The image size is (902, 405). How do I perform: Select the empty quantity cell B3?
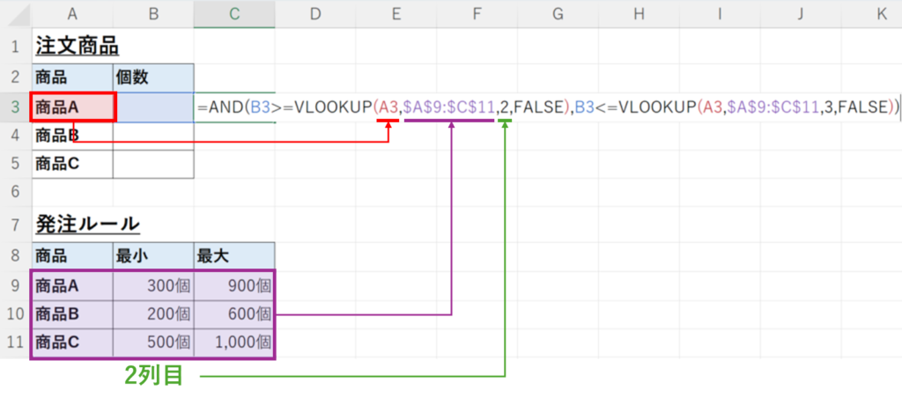pyautogui.click(x=155, y=107)
